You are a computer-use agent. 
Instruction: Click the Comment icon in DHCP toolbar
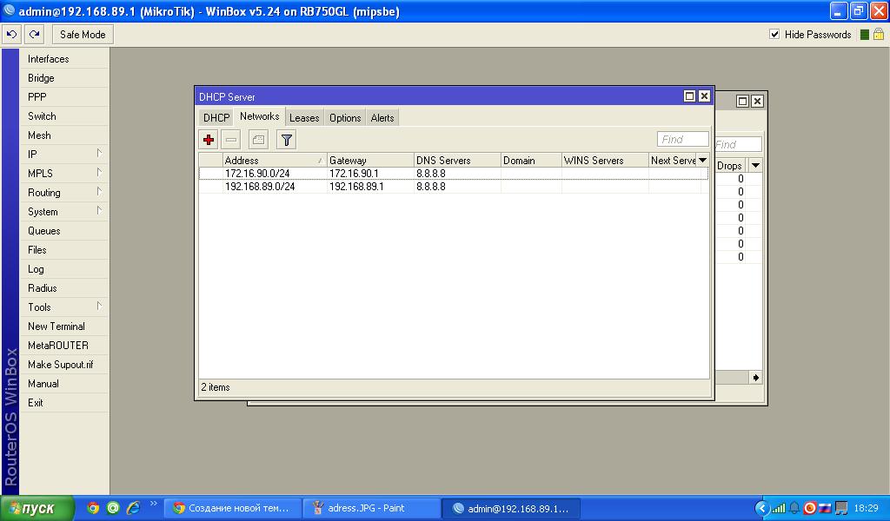pos(258,140)
